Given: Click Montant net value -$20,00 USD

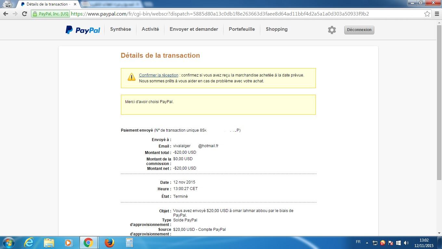Looking at the screenshot, I should click(x=185, y=168).
